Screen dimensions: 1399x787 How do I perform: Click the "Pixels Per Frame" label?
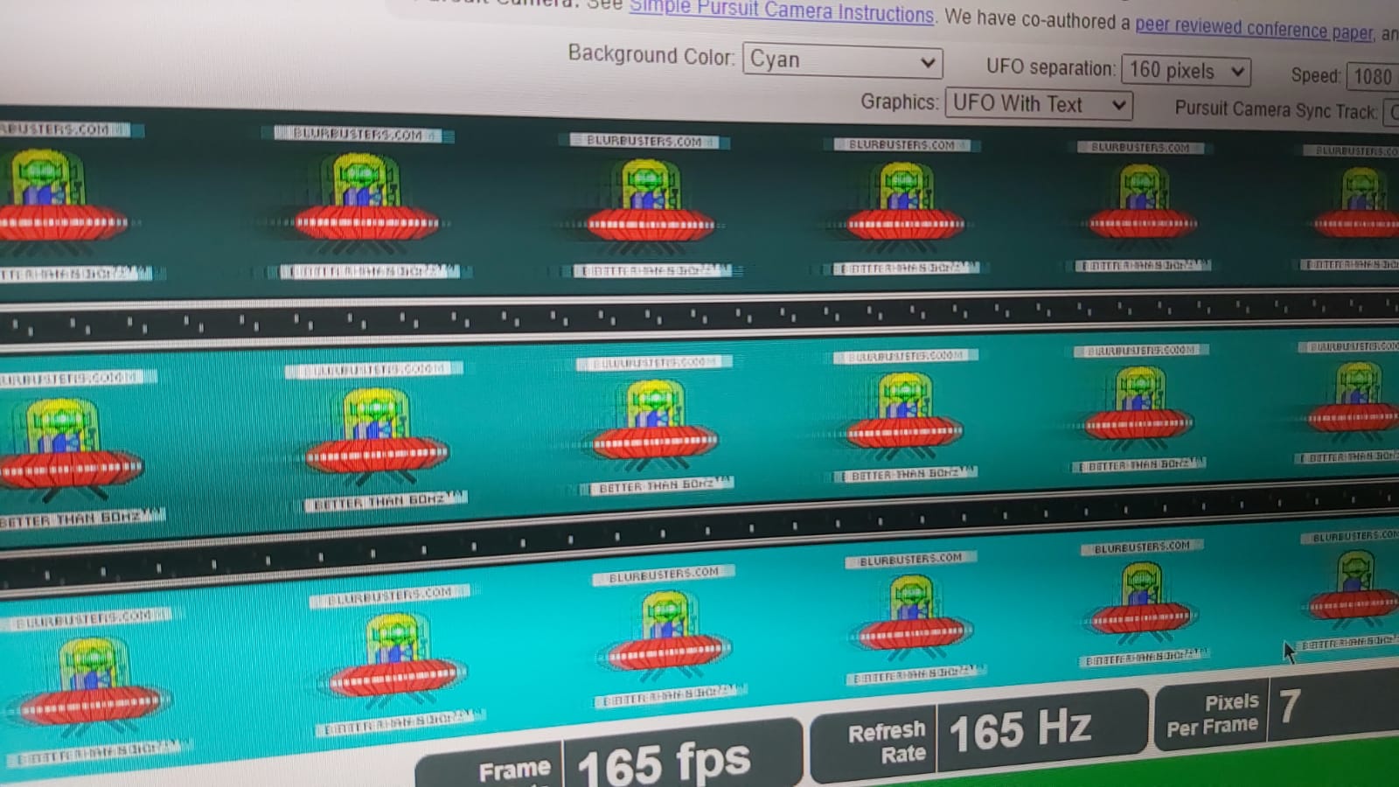pyautogui.click(x=1213, y=714)
